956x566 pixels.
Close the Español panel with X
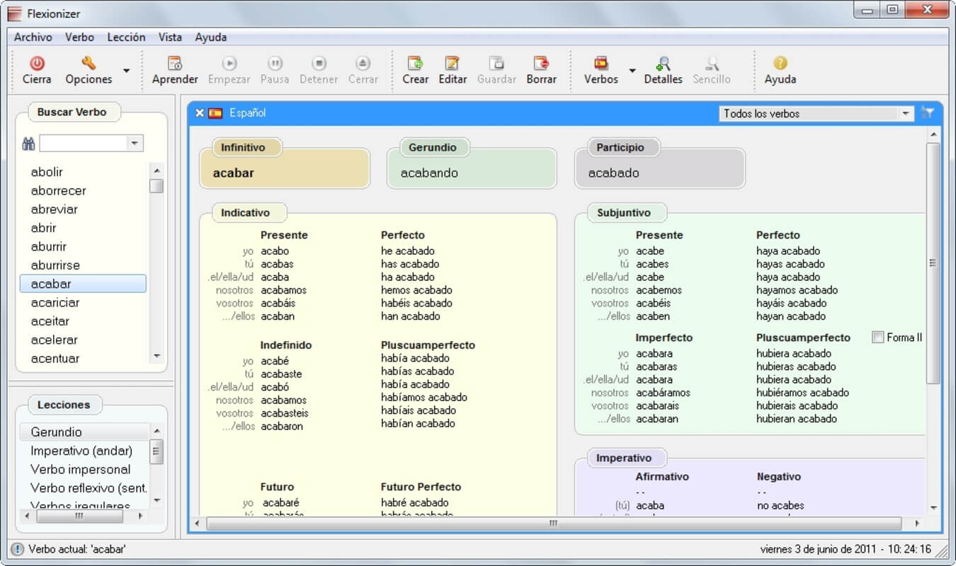pos(200,113)
